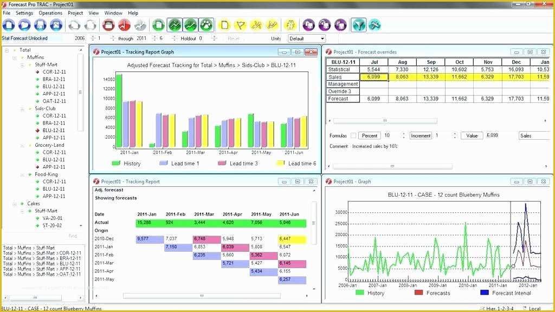Image resolution: width=555 pixels, height=312 pixels.
Task: Click the red chart-line toolbar icon
Action: (x=124, y=25)
